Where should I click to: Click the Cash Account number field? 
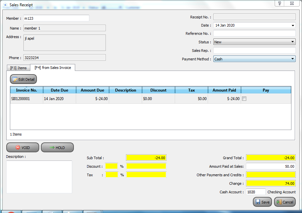point(256,192)
